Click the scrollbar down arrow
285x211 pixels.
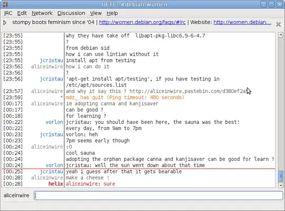click(281, 185)
